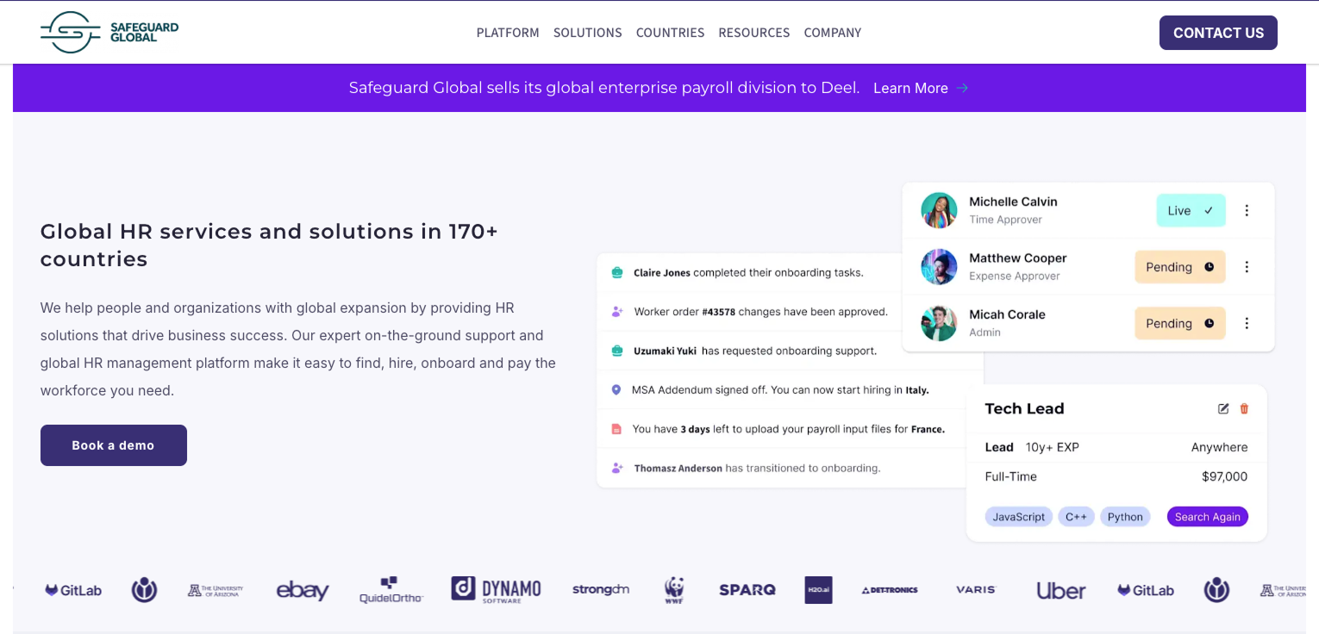
Task: Click the WWF panda logo
Action: (x=674, y=590)
